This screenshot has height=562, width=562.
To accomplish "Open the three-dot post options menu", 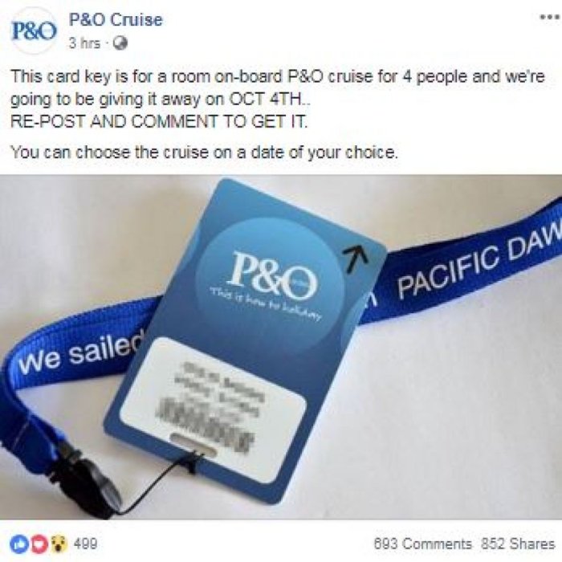I will point(550,17).
